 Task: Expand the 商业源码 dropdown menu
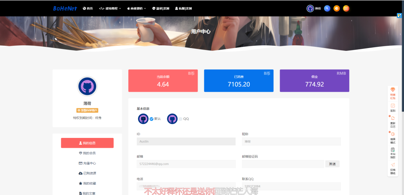[x=137, y=9]
